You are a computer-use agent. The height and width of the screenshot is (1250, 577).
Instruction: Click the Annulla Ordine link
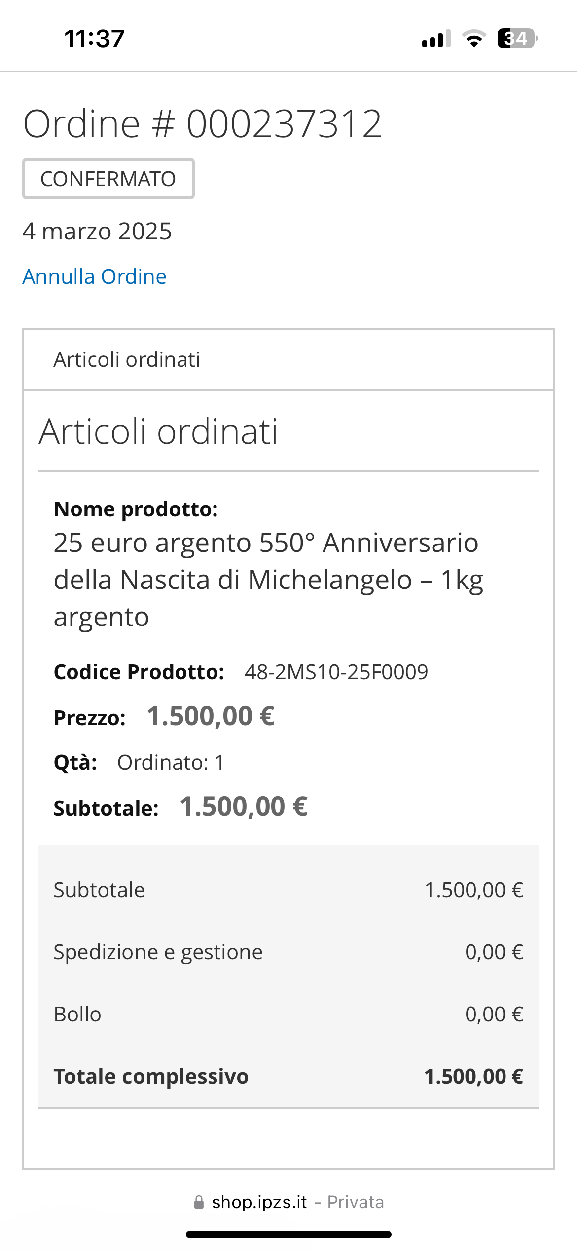(94, 276)
